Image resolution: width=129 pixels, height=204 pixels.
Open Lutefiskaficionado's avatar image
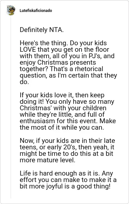click(11, 10)
